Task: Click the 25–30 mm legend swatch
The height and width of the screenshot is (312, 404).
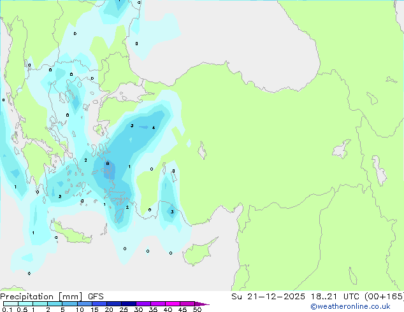Action: 129,304
